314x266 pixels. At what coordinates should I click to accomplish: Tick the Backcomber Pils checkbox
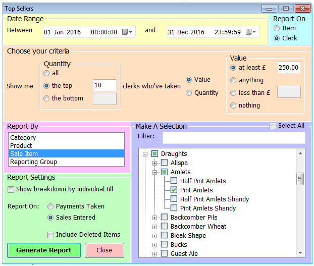[164, 217]
